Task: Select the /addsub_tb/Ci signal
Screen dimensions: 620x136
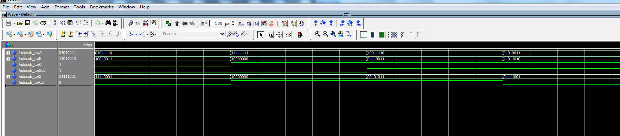Action: (30, 64)
